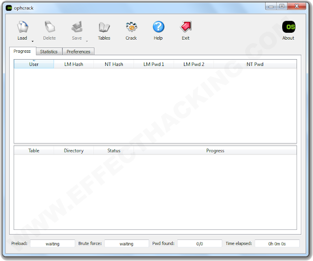
Task: Click the Directory column header
Action: [x=74, y=151]
